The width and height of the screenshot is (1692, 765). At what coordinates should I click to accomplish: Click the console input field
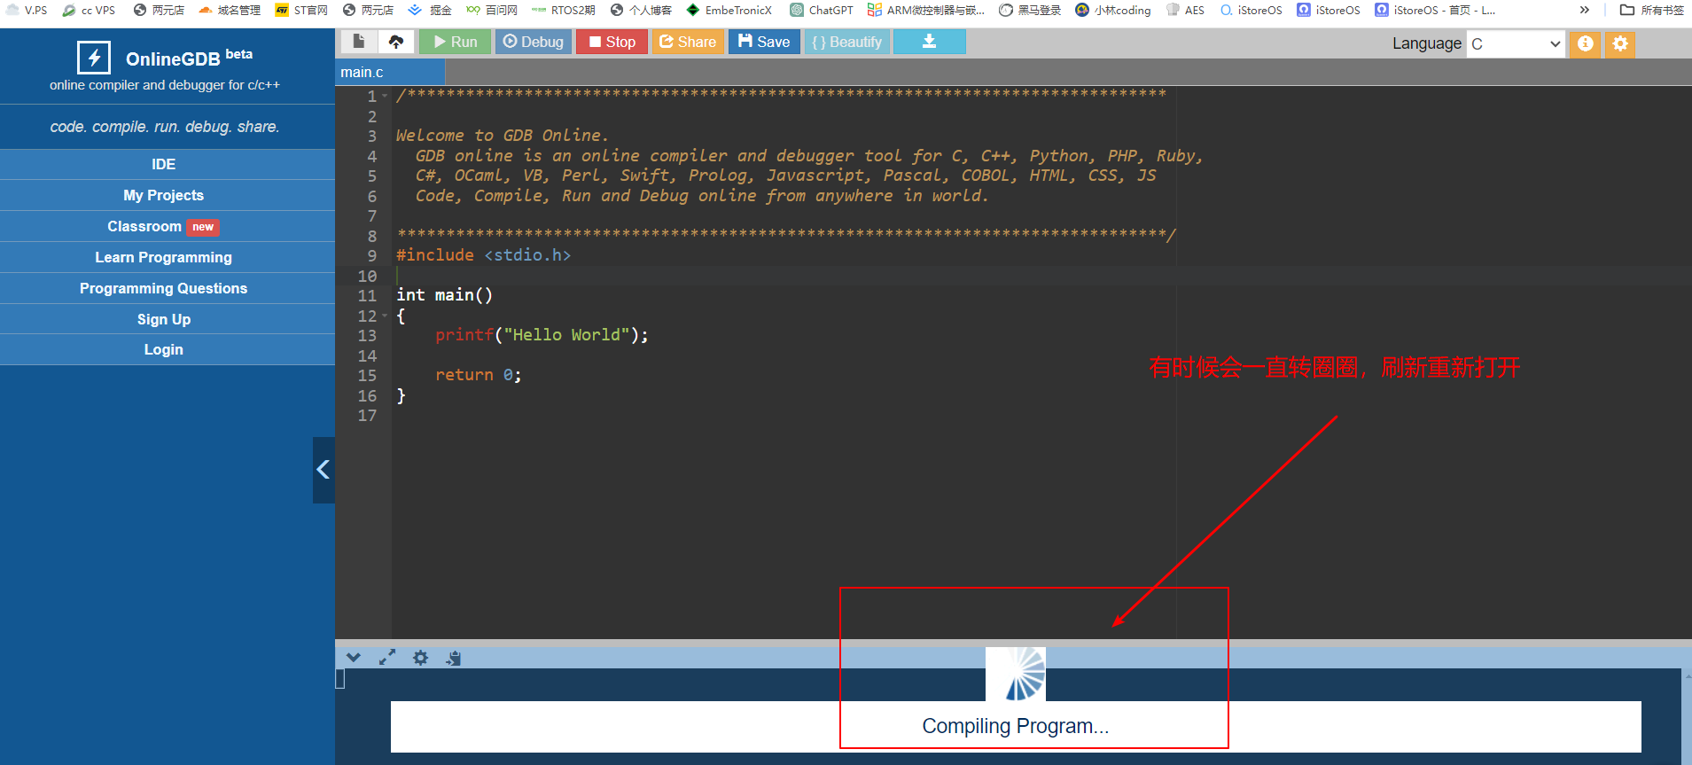[340, 679]
